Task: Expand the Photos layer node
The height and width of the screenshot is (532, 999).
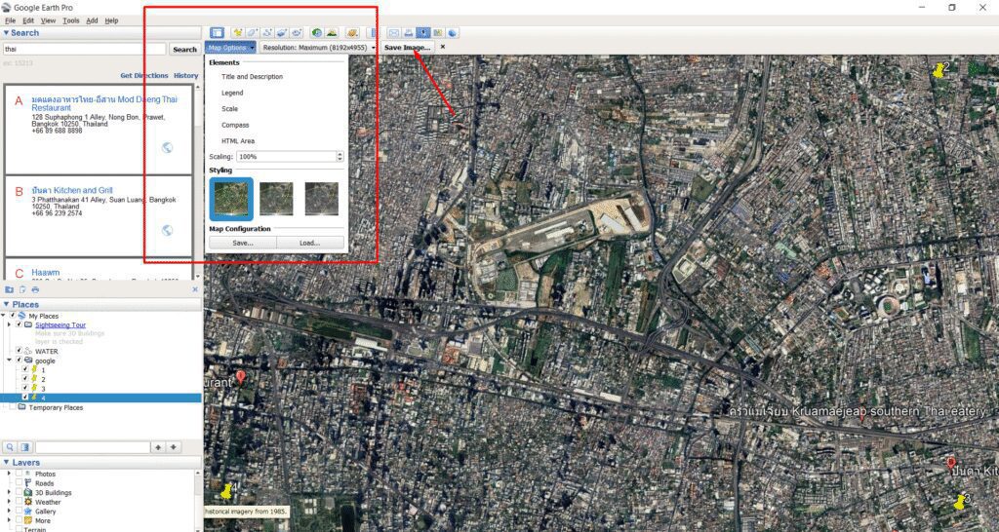Action: pos(9,475)
